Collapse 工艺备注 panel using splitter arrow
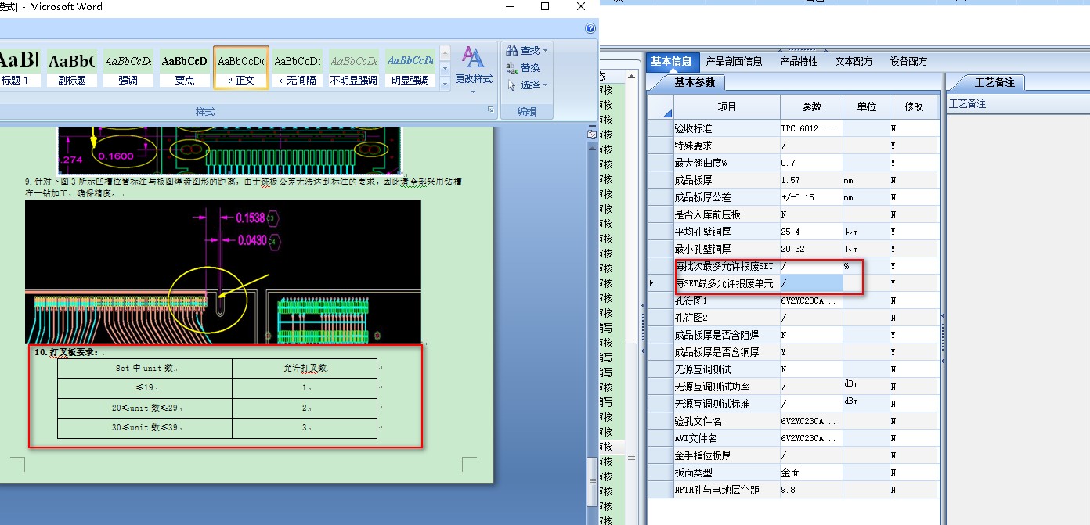Image resolution: width=1090 pixels, height=525 pixels. pos(943,316)
